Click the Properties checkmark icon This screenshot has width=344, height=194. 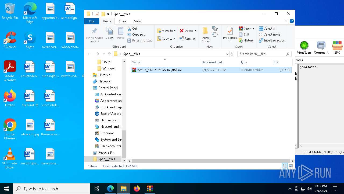[x=230, y=31]
